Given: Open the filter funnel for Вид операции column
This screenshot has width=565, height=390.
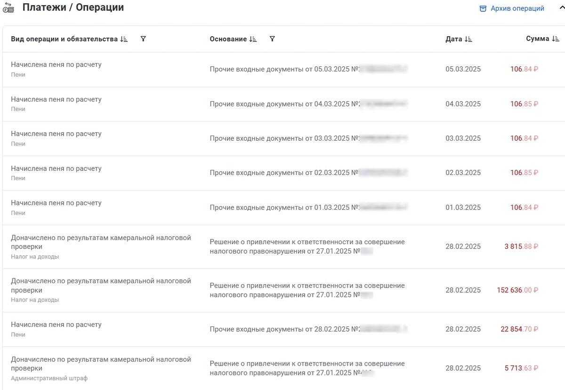Looking at the screenshot, I should pyautogui.click(x=143, y=39).
